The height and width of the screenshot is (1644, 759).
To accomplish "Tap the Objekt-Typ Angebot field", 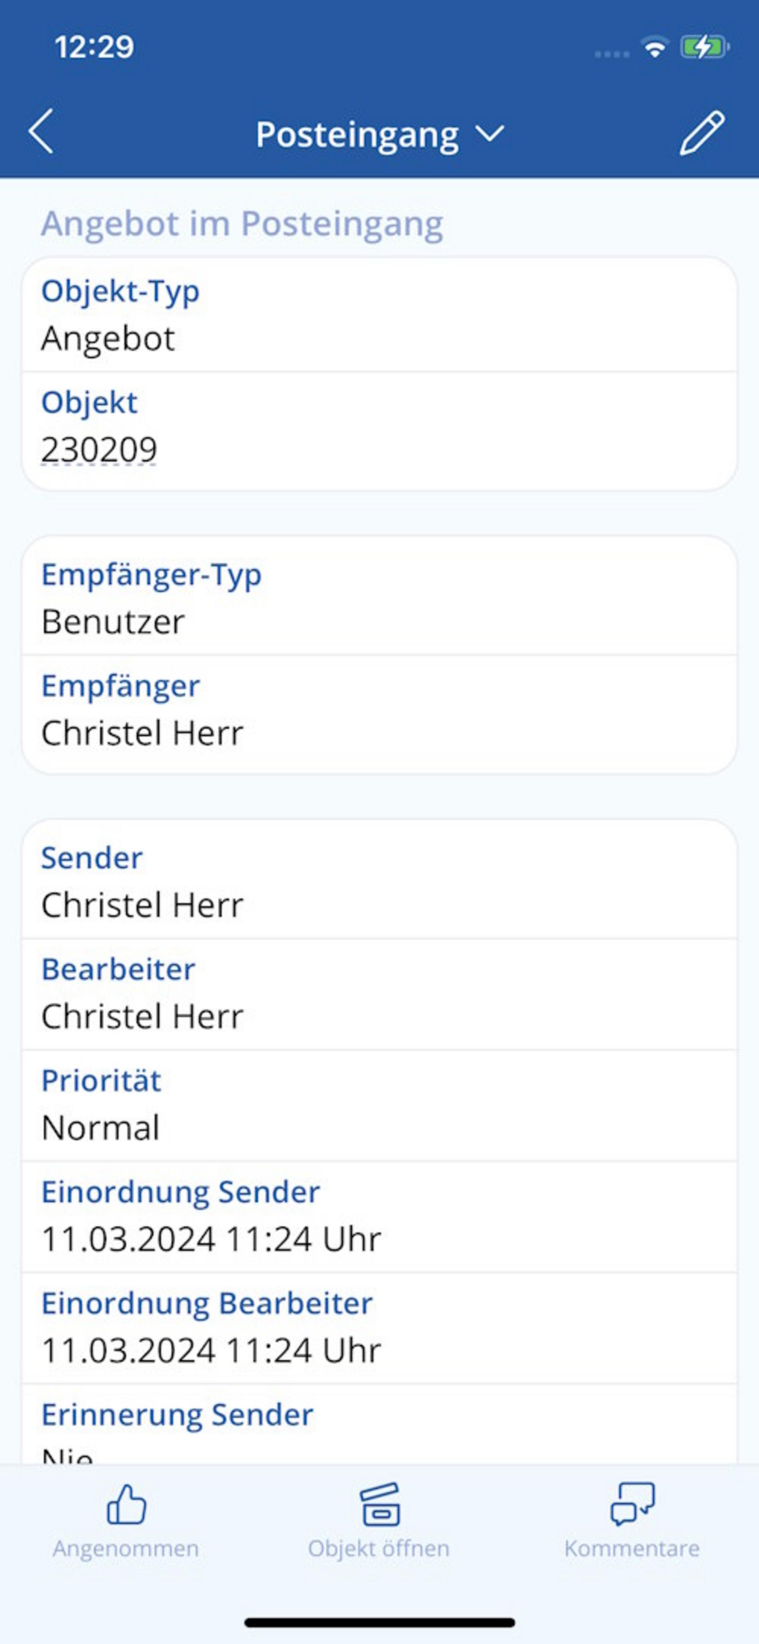I will pos(379,315).
